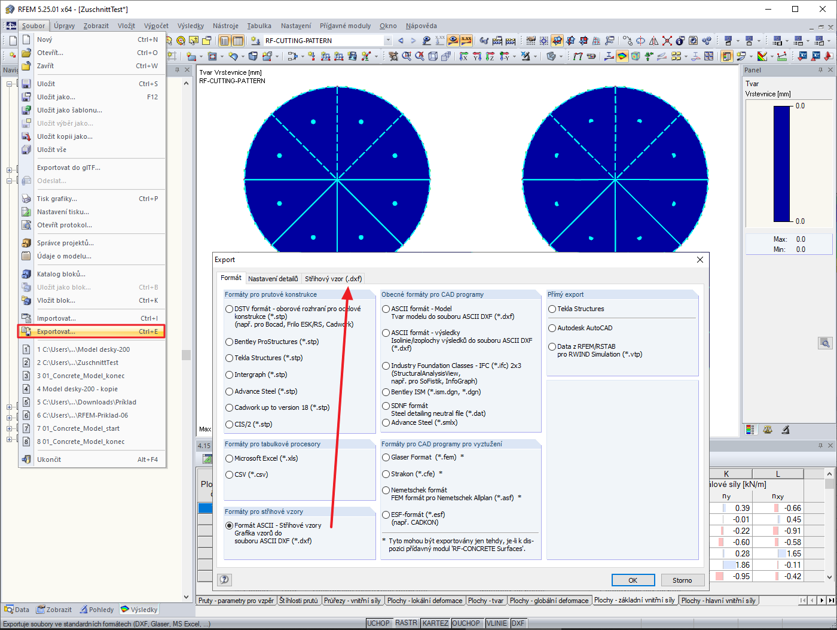Screen dimensions: 837x630
Task: Select the Tekla Structures (*.stp) export option
Action: [x=228, y=358]
